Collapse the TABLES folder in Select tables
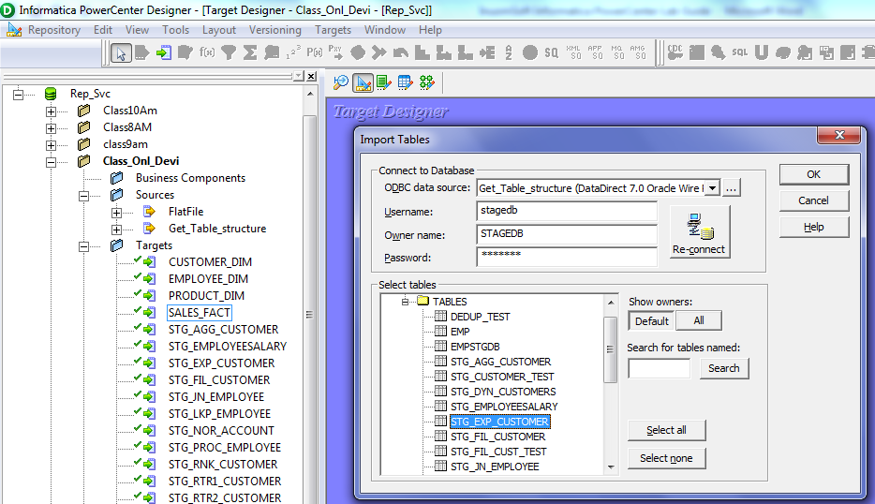This screenshot has height=504, width=875. click(x=406, y=302)
